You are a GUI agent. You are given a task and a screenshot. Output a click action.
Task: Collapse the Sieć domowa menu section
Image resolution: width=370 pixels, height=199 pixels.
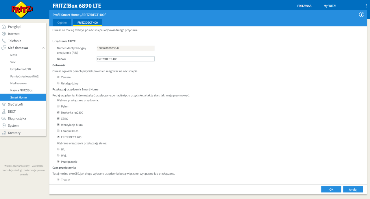[x=43, y=48]
